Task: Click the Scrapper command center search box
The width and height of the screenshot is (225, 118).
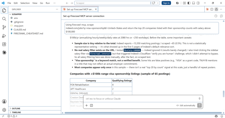Action: pos(112,3)
